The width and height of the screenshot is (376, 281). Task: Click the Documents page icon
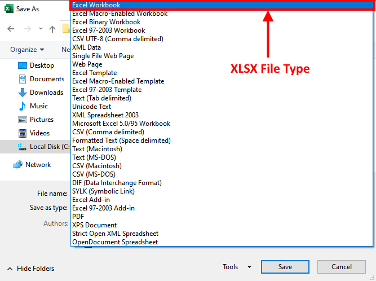pyautogui.click(x=23, y=79)
